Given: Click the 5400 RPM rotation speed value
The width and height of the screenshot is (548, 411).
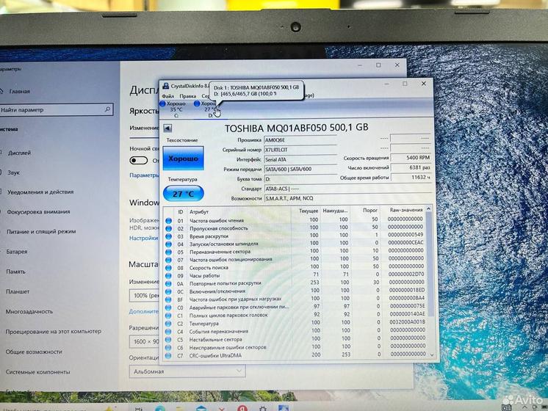Looking at the screenshot, I should [411, 158].
